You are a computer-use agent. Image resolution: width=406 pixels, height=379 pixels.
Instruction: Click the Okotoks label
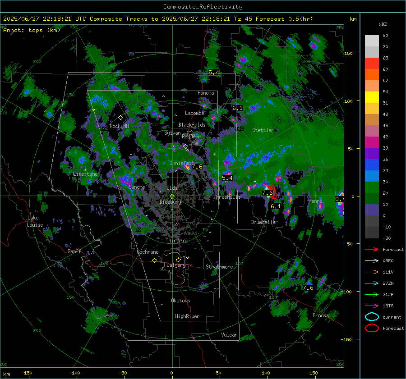click(x=180, y=301)
